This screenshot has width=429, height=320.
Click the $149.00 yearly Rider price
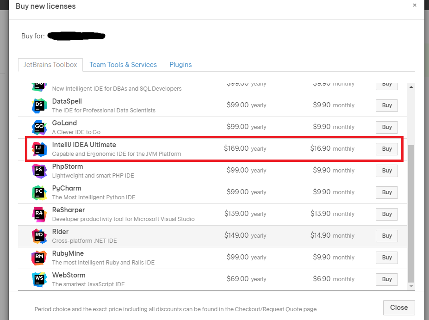(x=245, y=235)
